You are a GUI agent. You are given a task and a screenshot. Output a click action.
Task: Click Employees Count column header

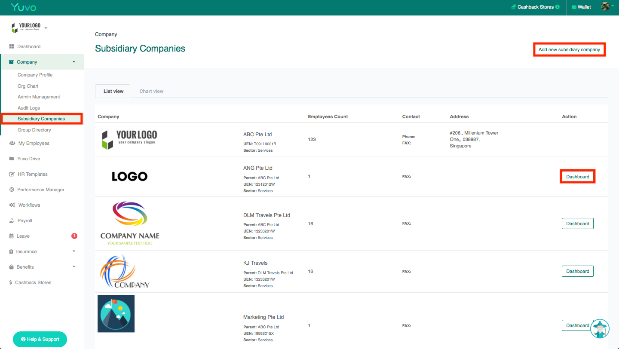[328, 116]
